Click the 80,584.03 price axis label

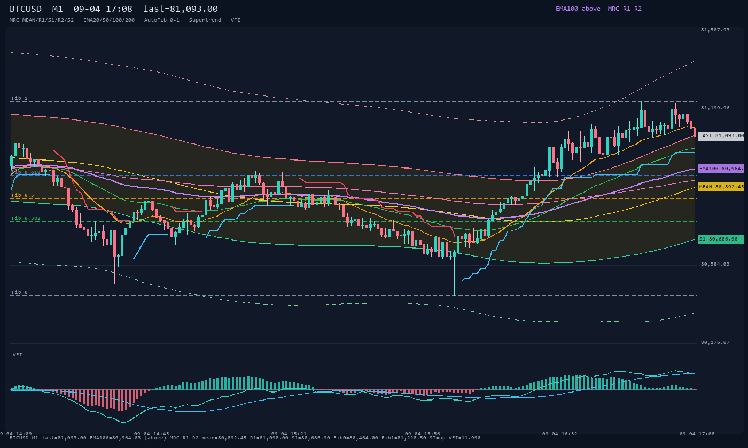[x=715, y=264]
